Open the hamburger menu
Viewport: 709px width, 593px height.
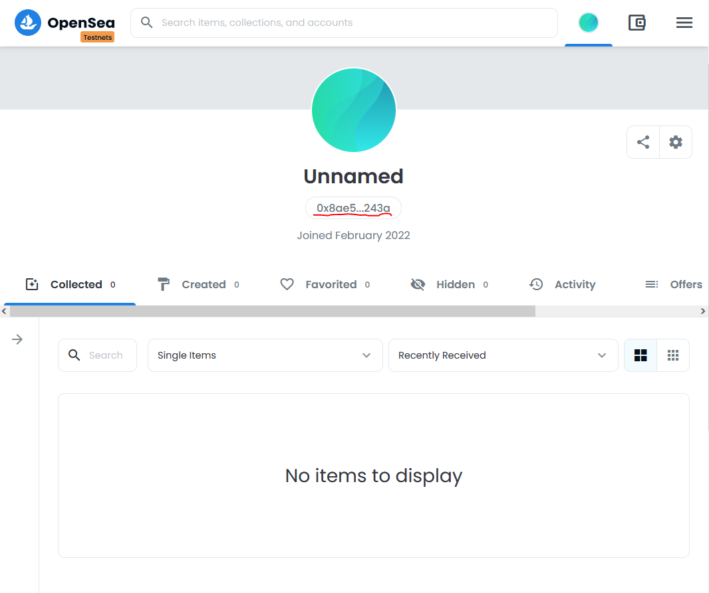pos(684,23)
